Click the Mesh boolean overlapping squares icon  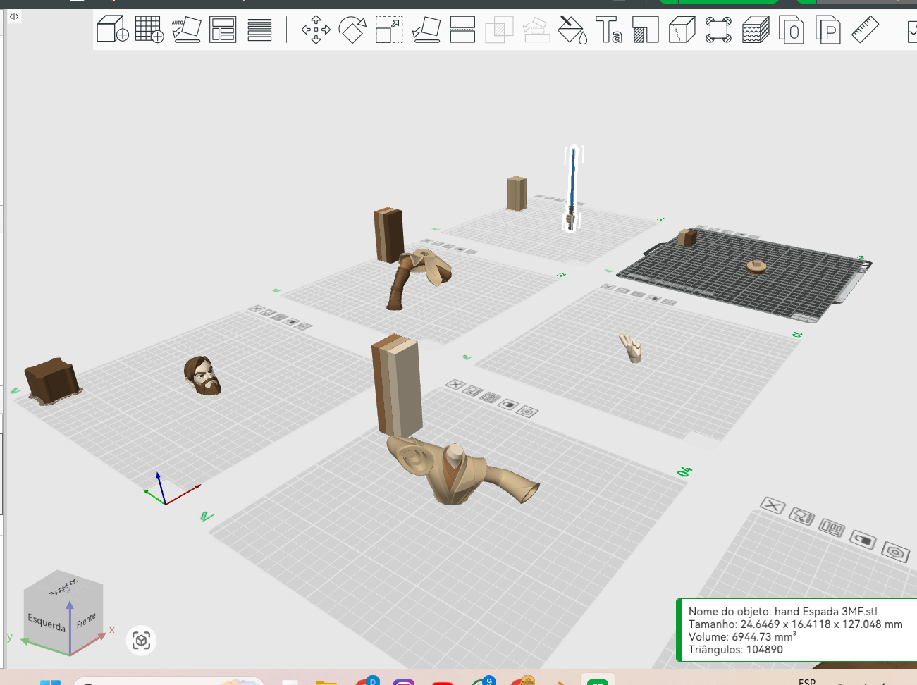(x=499, y=30)
